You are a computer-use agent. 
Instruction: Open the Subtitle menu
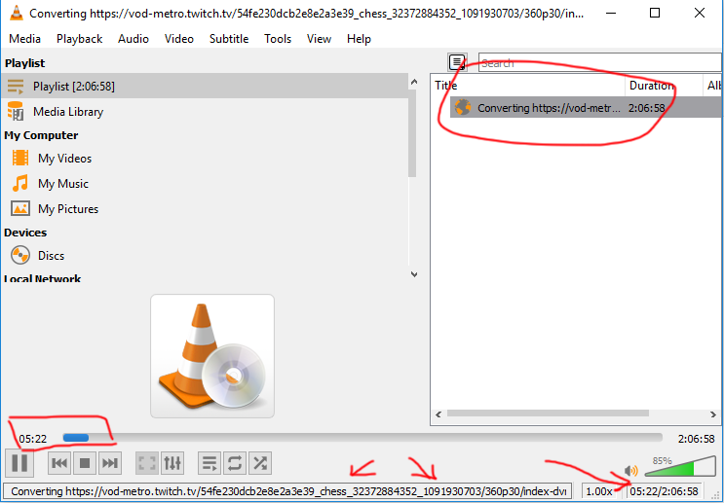coord(228,39)
